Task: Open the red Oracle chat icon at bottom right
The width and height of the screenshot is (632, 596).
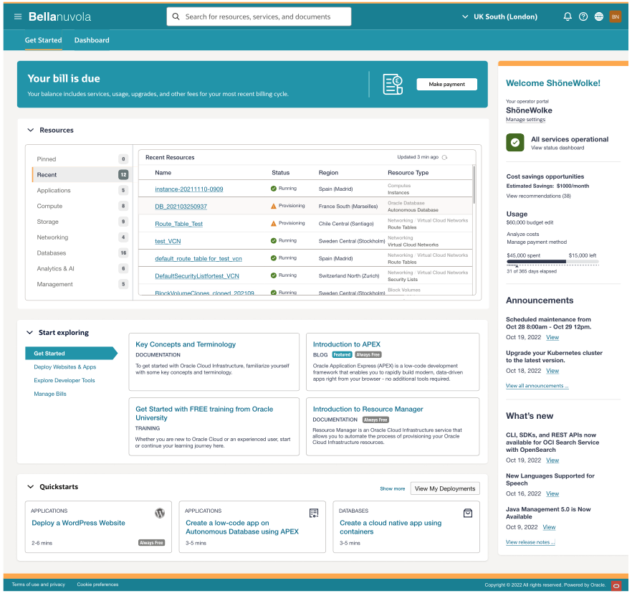Action: tap(616, 585)
